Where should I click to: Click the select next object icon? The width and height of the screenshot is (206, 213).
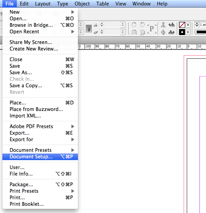171,32
